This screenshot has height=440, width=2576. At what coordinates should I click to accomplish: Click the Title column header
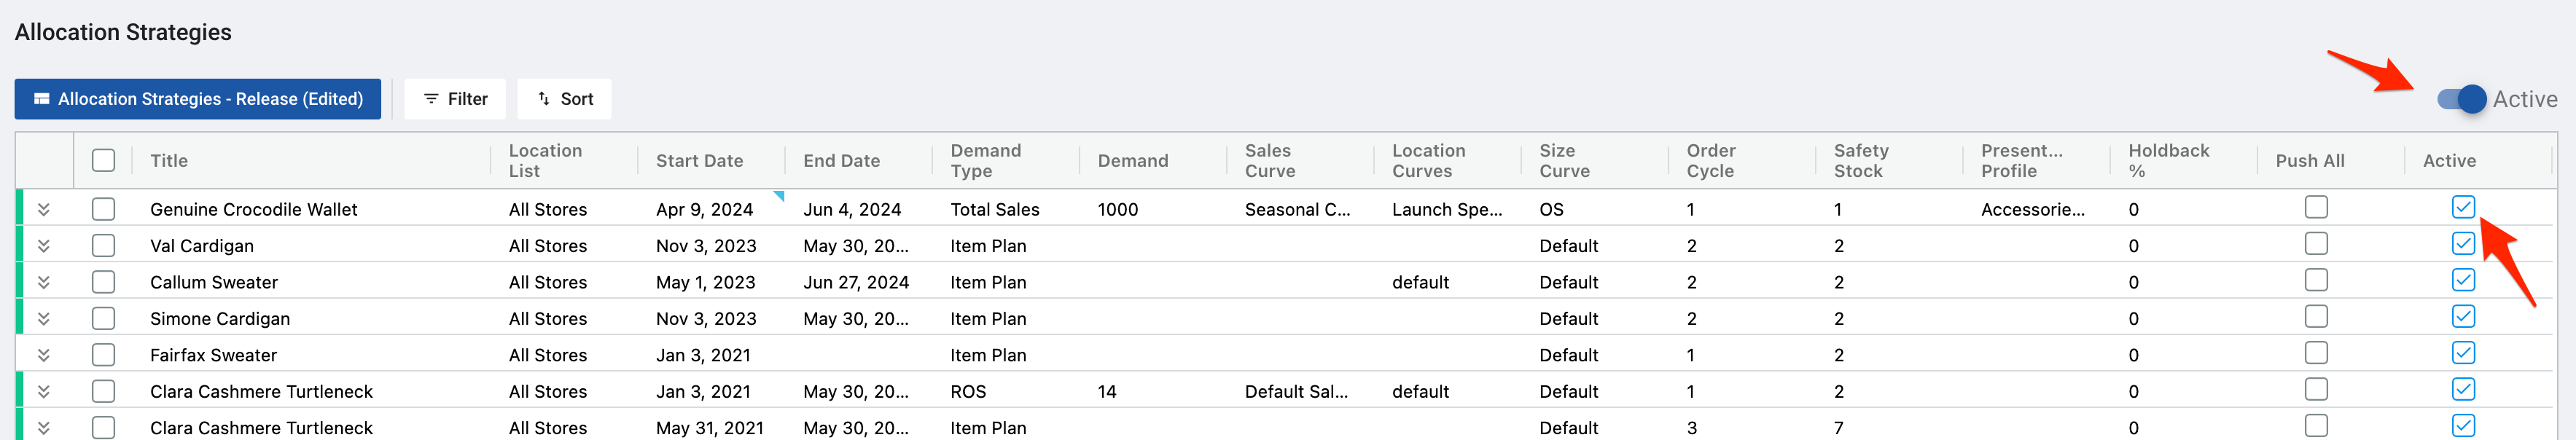pos(169,161)
